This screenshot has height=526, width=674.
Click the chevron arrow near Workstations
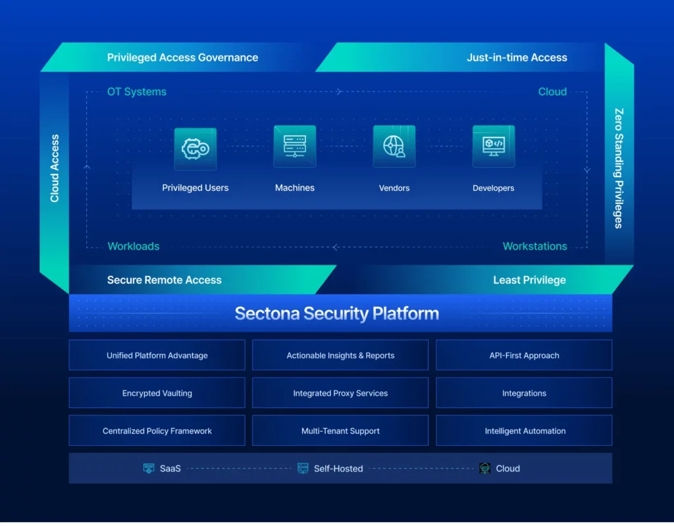tap(336, 246)
